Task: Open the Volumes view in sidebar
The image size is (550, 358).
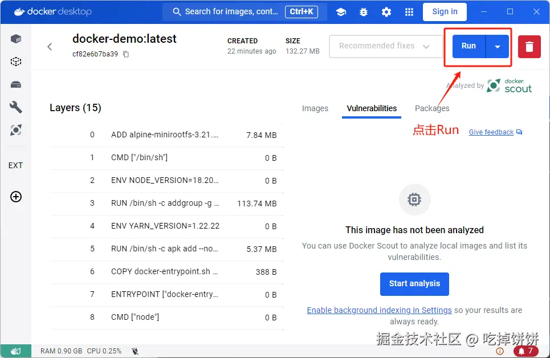Action: click(16, 84)
